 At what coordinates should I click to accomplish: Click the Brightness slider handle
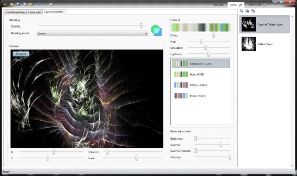tap(195, 138)
